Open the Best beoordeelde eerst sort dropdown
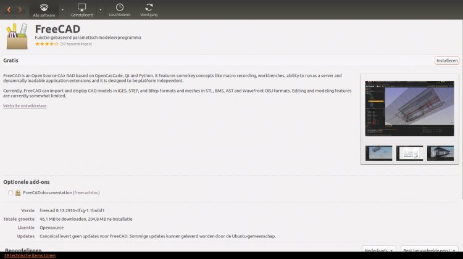 tap(429, 250)
